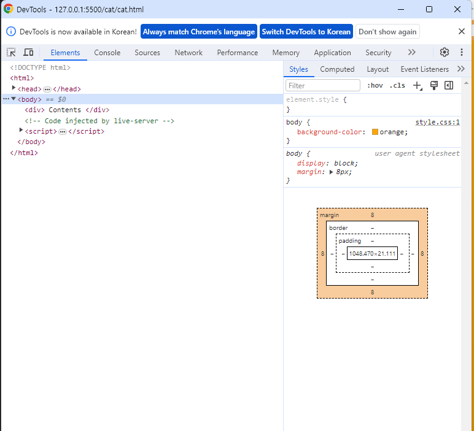
Task: Open body row actions three dots
Action: click(6, 99)
